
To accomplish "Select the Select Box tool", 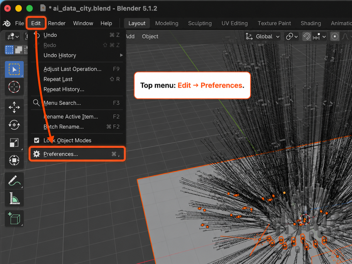I will tap(14, 69).
